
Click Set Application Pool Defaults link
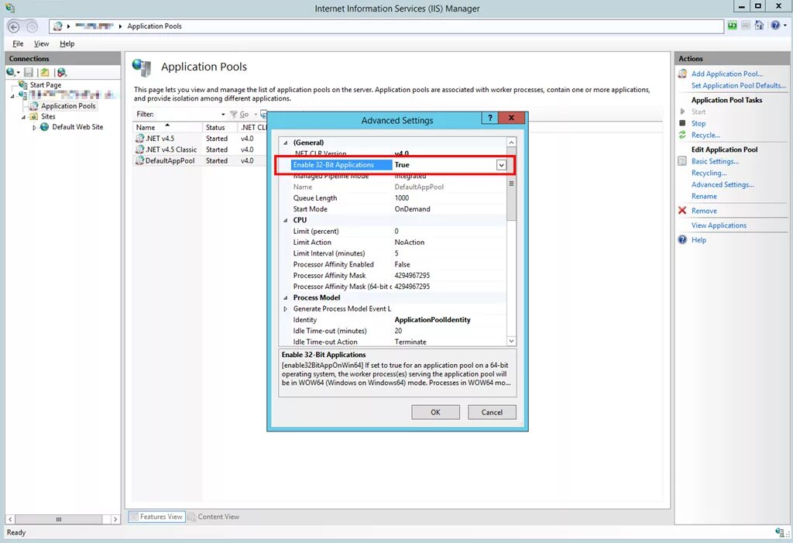[x=738, y=85]
